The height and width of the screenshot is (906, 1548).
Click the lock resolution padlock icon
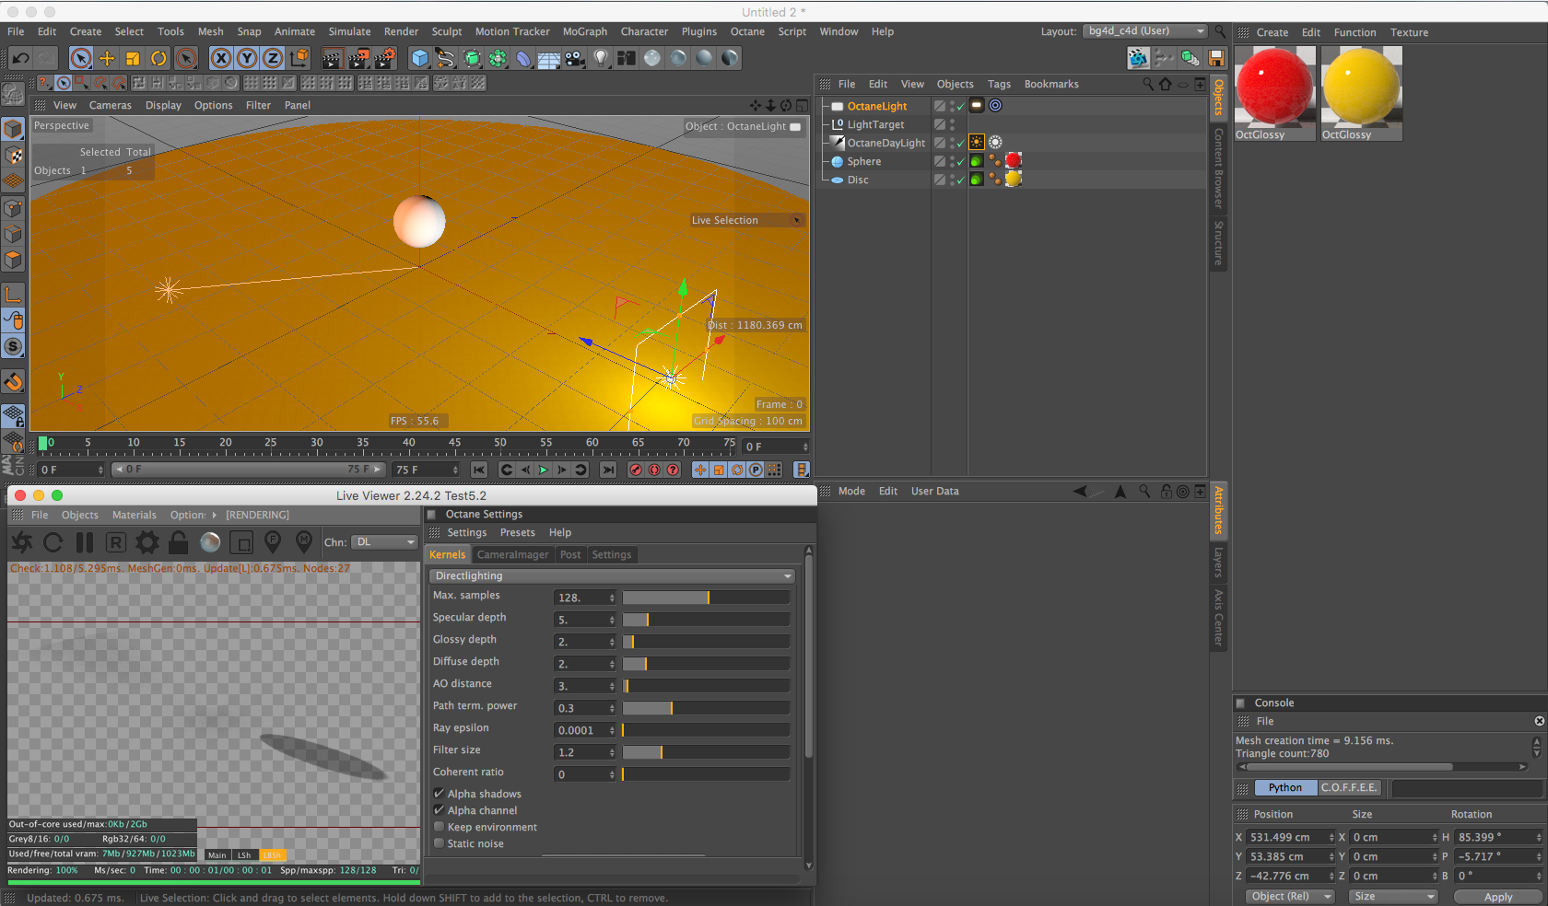click(x=179, y=542)
